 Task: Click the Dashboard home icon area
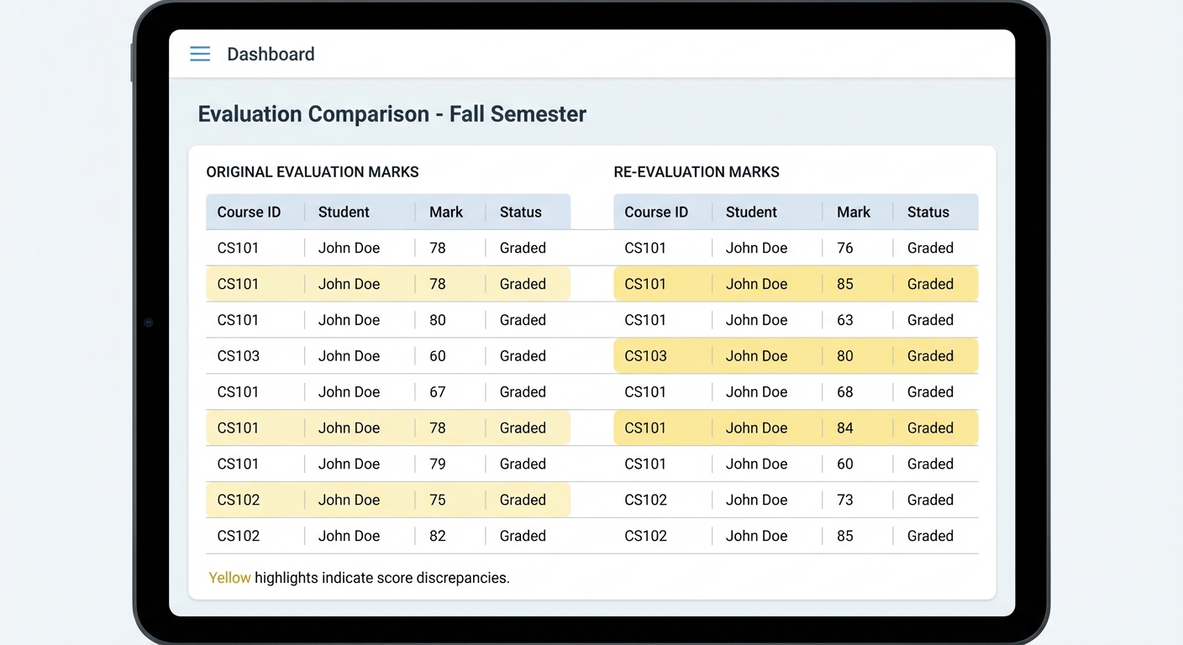coord(199,53)
